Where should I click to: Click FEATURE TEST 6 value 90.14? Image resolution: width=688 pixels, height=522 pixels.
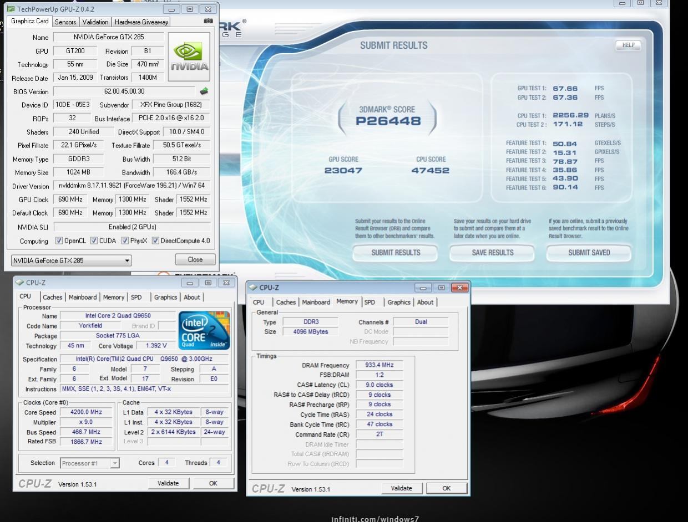565,187
